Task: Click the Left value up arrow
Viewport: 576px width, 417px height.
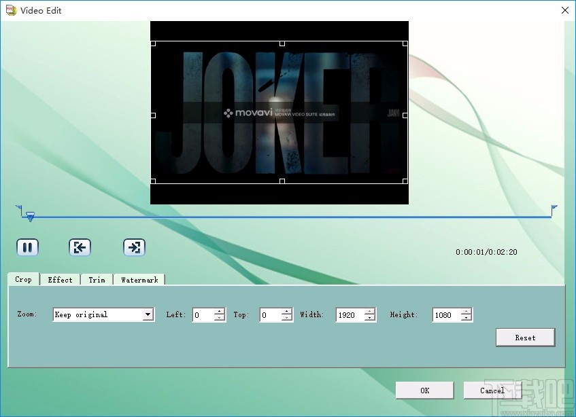Action: coord(219,312)
